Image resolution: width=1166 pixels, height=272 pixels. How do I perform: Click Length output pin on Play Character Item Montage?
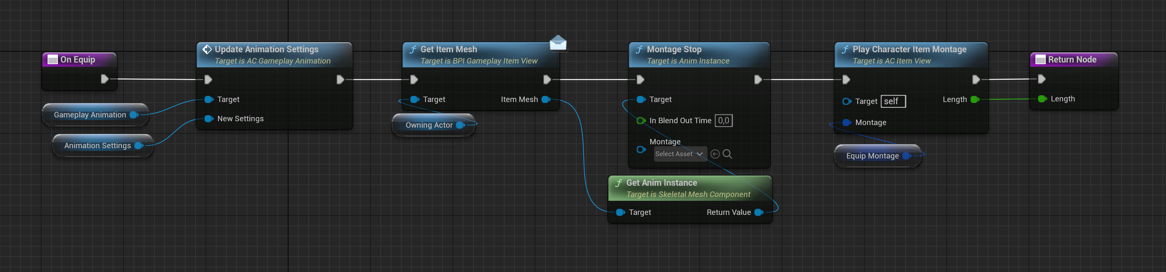click(x=975, y=99)
